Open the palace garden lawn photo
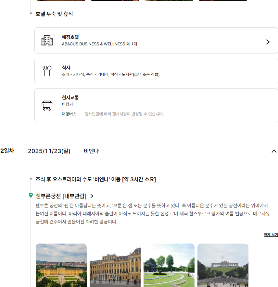The image size is (278, 287). click(169, 265)
